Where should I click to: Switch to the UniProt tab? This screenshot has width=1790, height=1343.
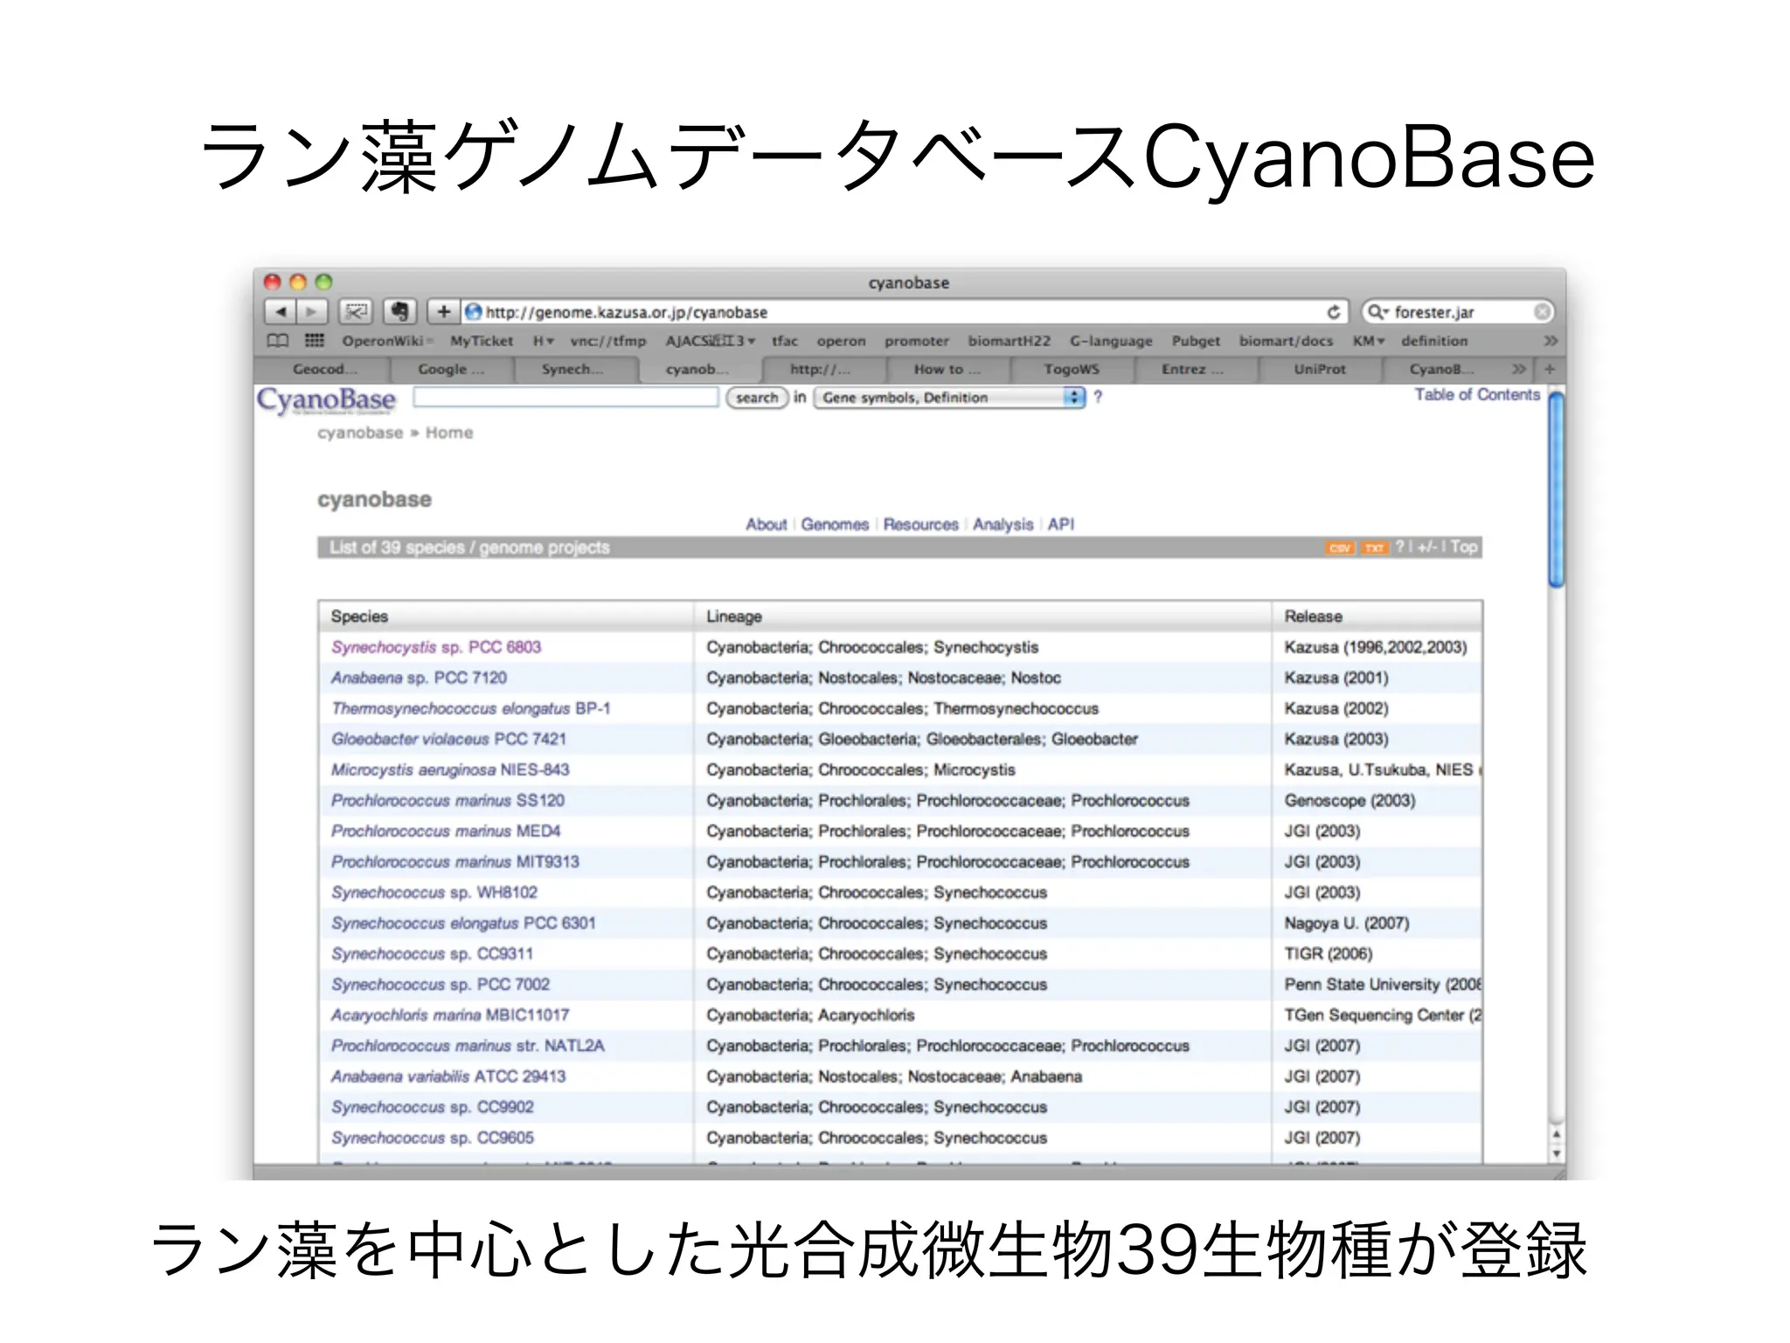[x=1320, y=369]
